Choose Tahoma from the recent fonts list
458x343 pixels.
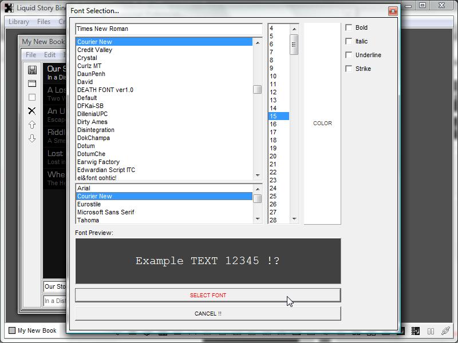(88, 220)
